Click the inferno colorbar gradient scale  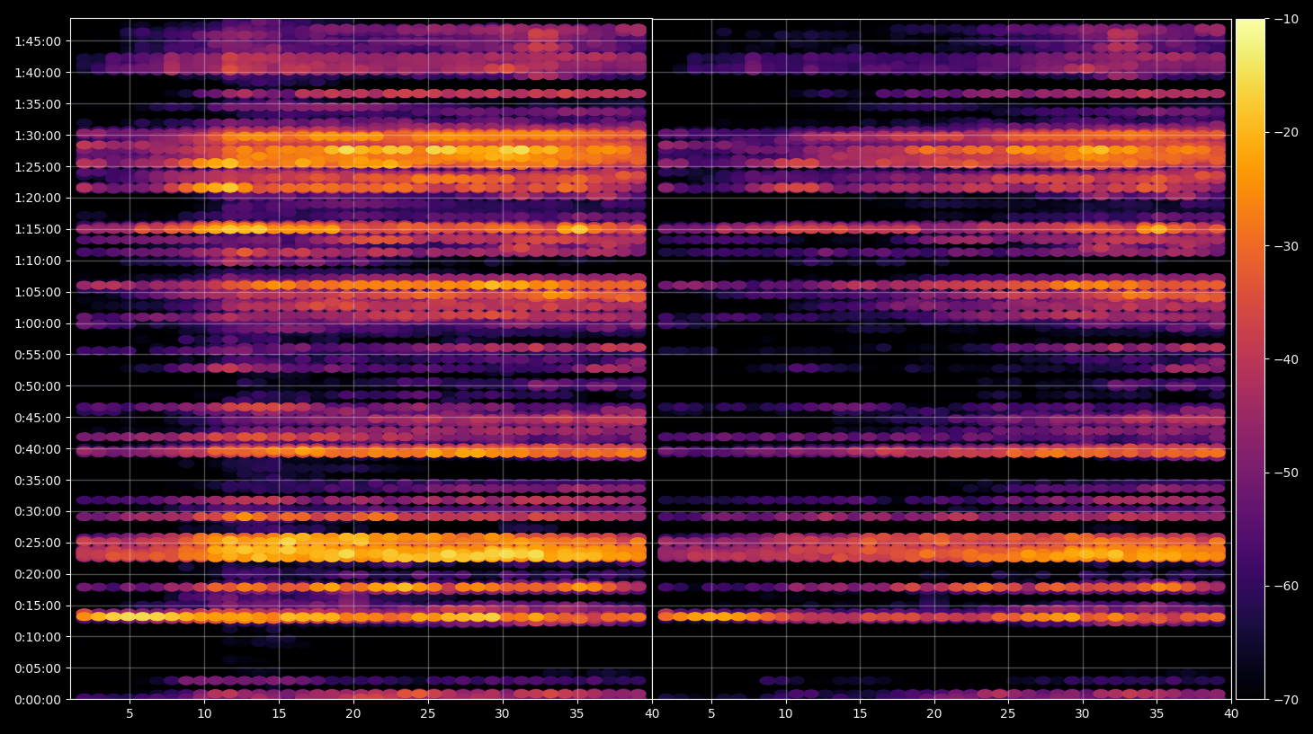1250,359
